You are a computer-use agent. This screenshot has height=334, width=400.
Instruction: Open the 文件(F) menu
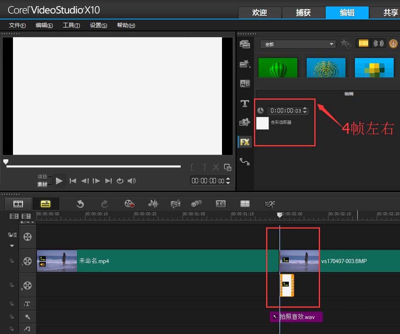[x=17, y=25]
